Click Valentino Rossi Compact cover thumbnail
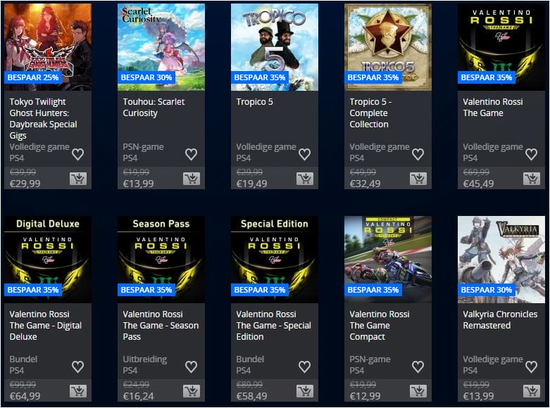Viewport: 550px width, 408px height. pos(388,260)
